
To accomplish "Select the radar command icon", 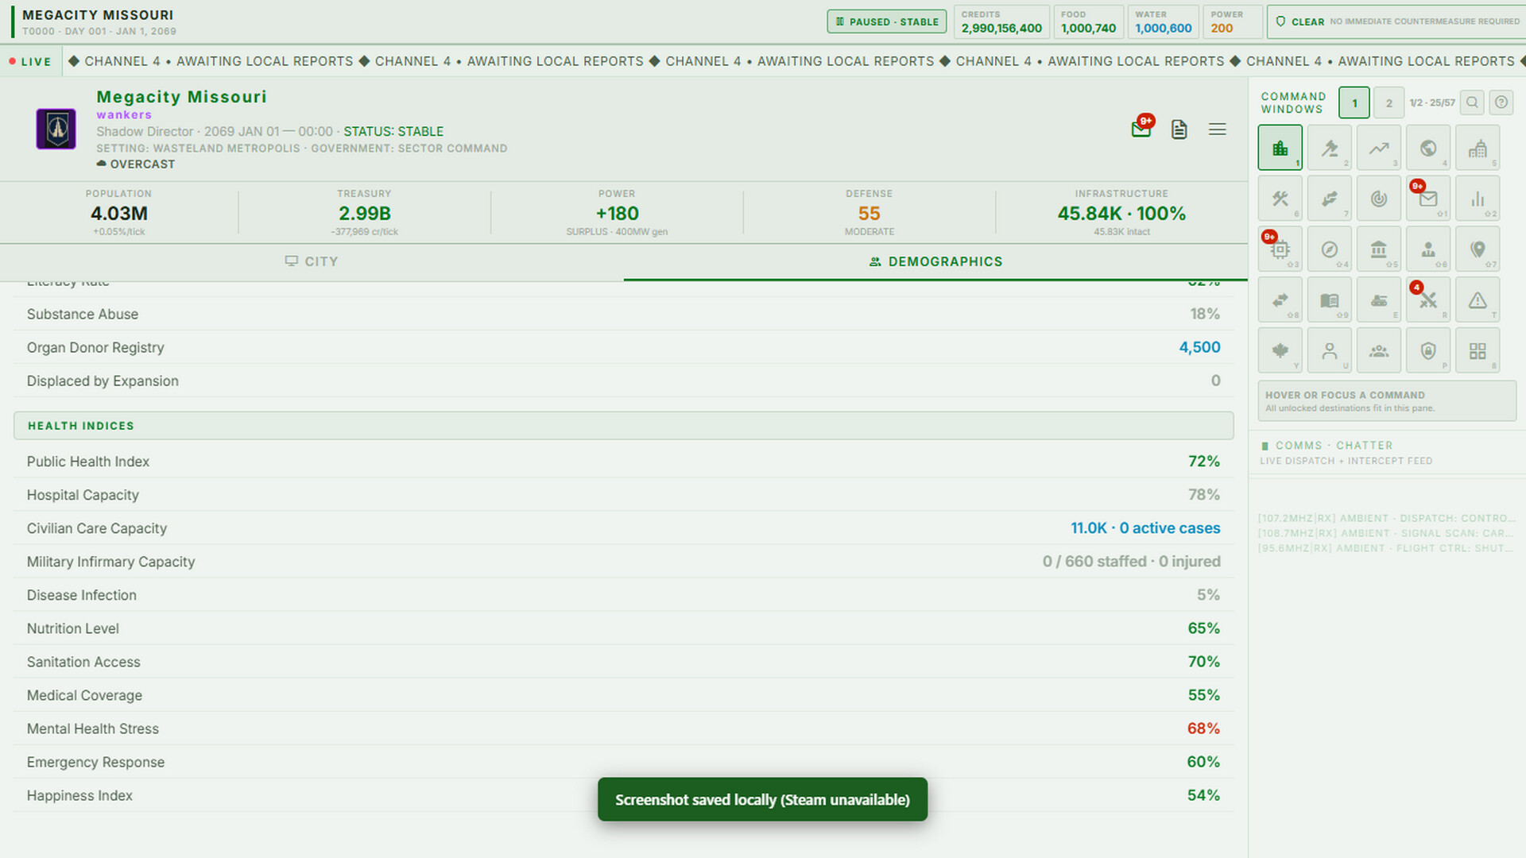I will tap(1379, 199).
